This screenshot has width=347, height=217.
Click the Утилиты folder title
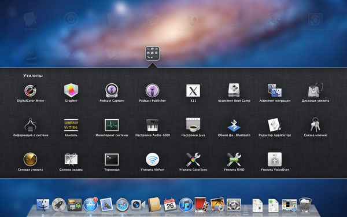click(33, 76)
